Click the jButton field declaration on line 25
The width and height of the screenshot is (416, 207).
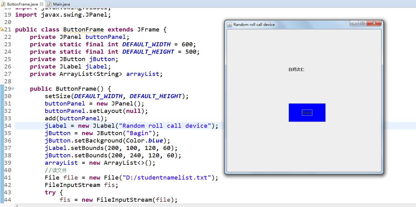coord(74,59)
